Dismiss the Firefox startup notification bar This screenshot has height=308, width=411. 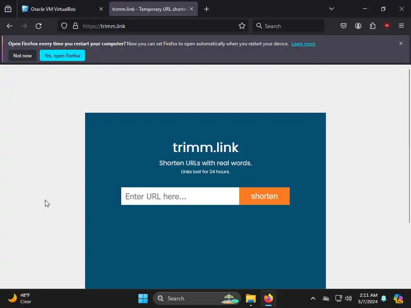tap(401, 43)
